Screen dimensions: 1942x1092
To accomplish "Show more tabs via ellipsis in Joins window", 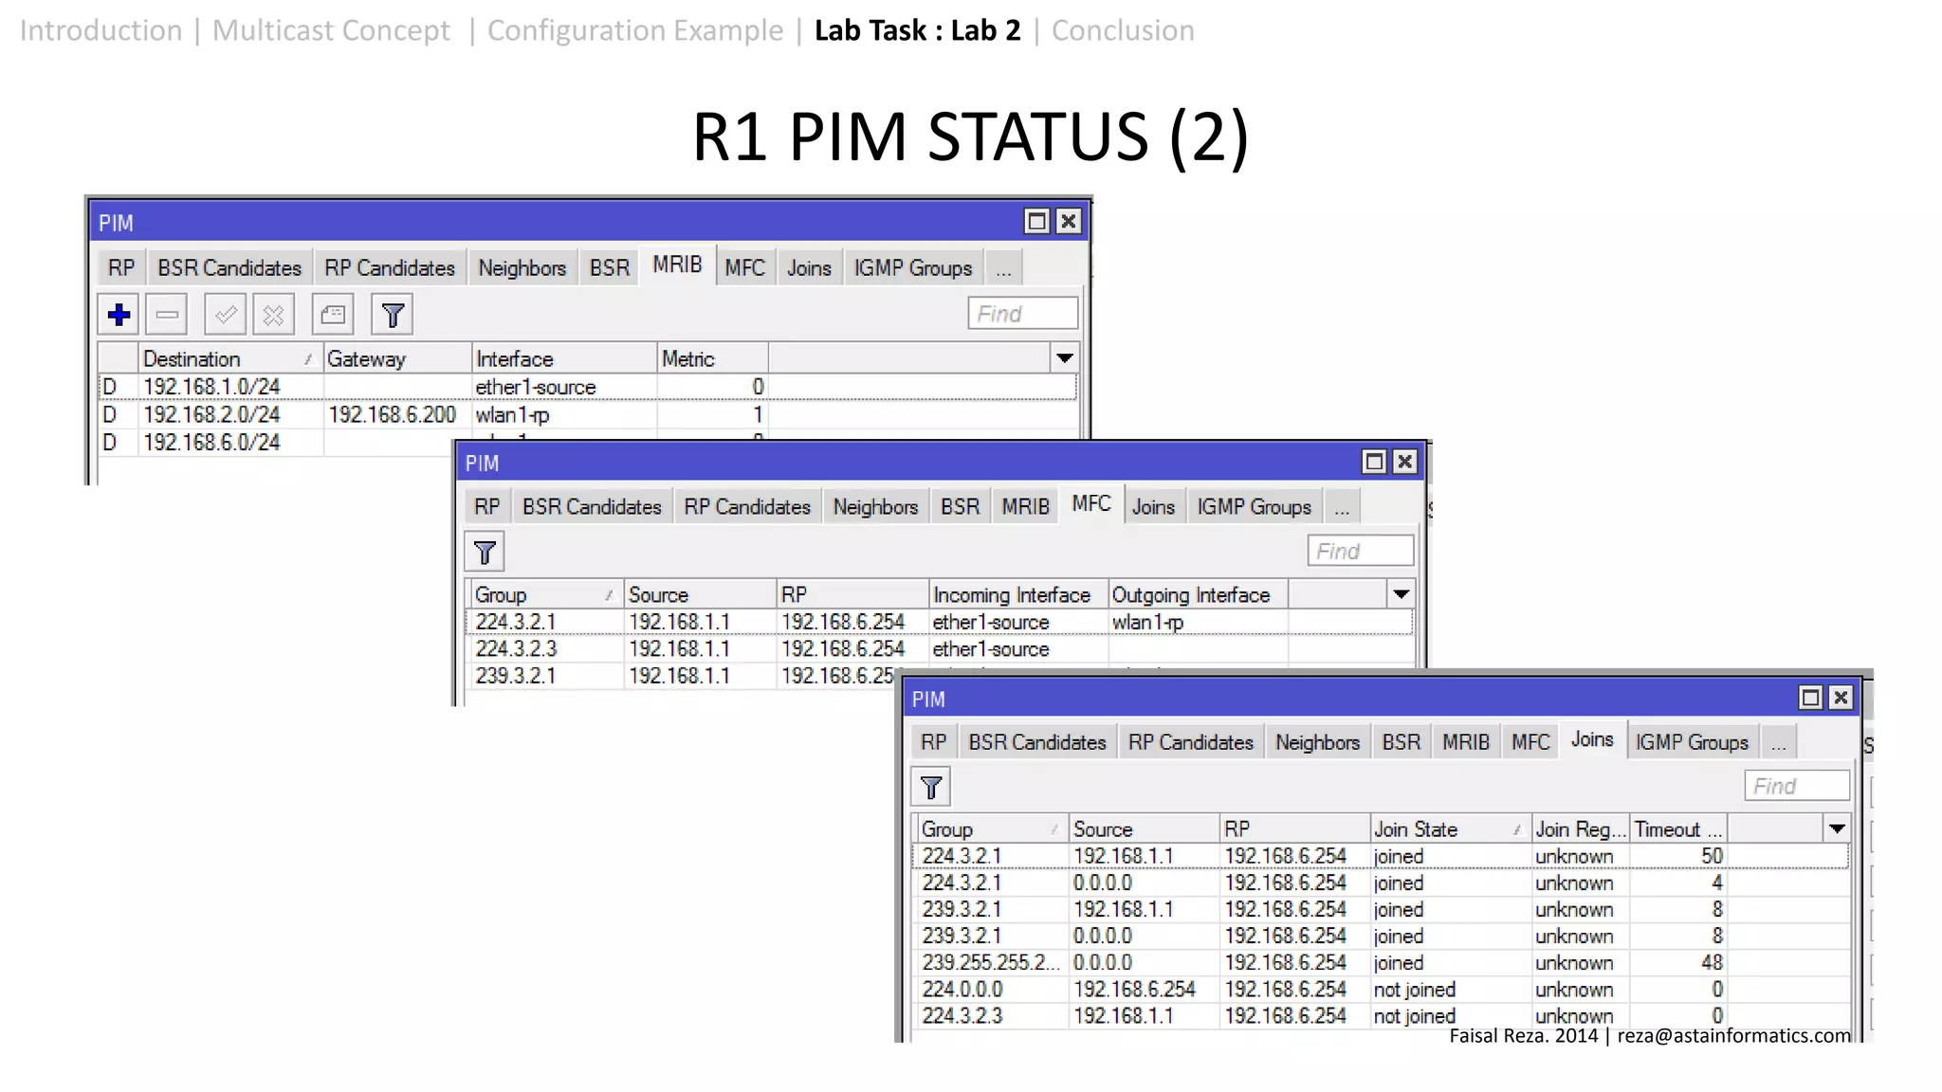I will (1778, 743).
